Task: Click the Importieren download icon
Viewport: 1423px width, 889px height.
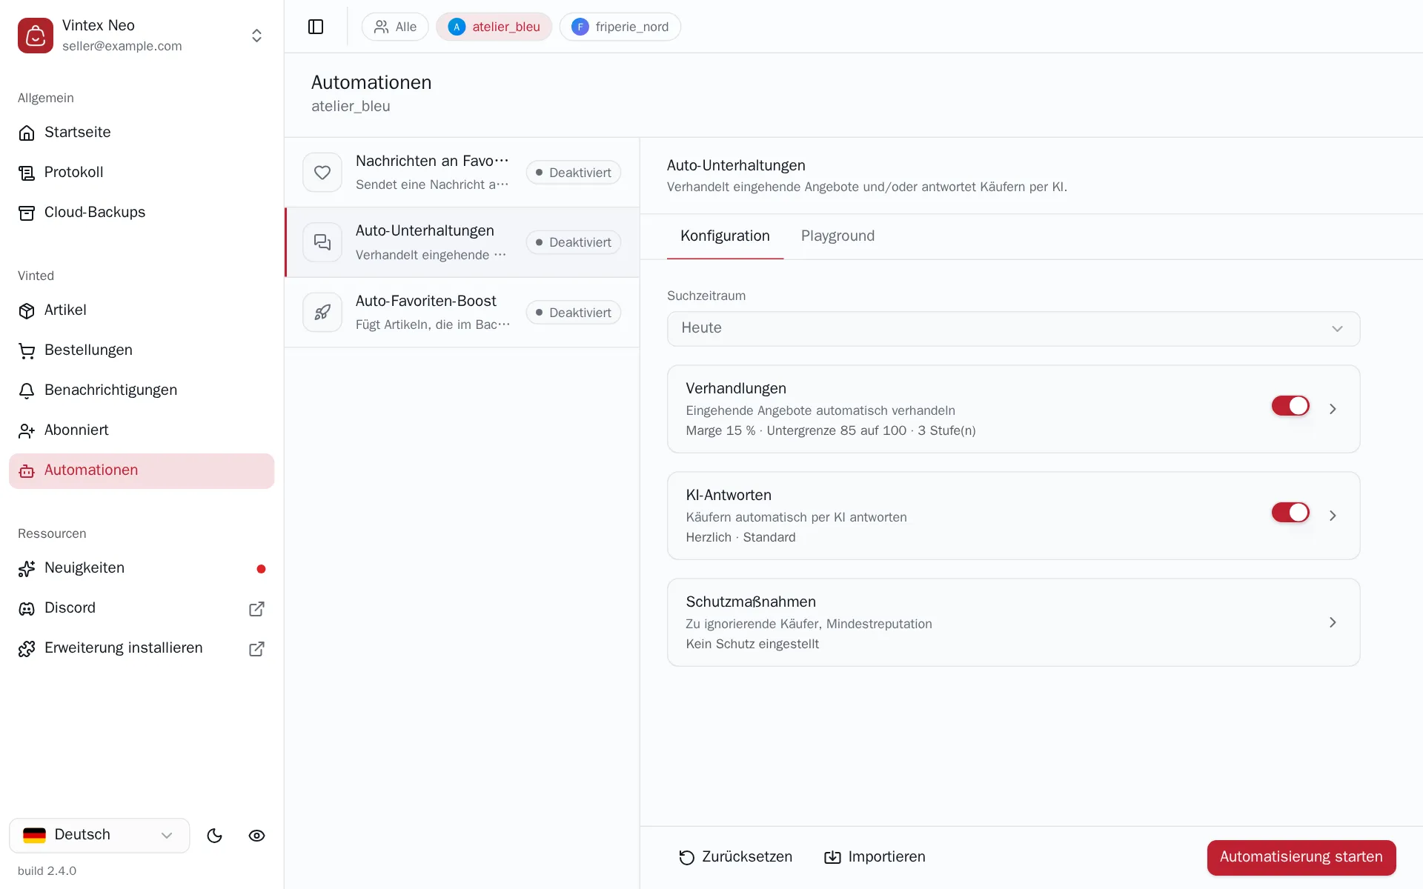Action: tap(833, 857)
